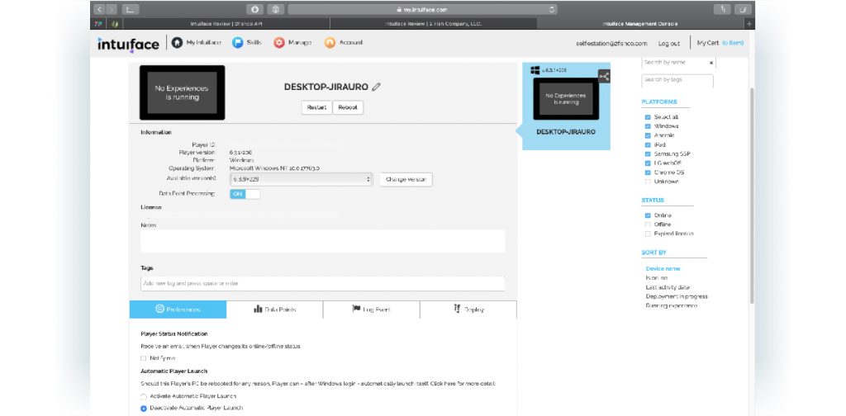
Task: Click the Search by name field
Action: pos(679,63)
